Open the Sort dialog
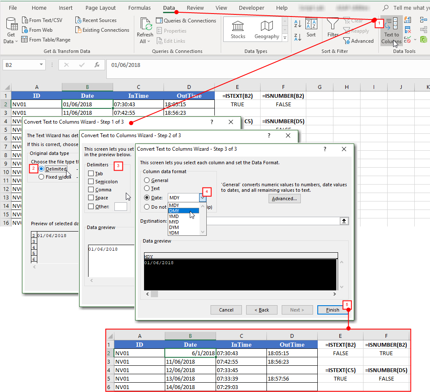 tap(311, 28)
